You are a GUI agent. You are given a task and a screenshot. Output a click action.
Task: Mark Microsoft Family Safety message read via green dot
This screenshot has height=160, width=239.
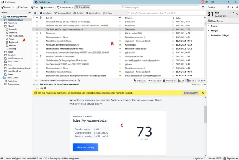click(x=120, y=49)
